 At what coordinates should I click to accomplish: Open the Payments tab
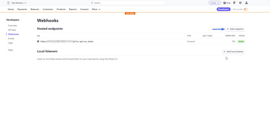click(x=22, y=9)
